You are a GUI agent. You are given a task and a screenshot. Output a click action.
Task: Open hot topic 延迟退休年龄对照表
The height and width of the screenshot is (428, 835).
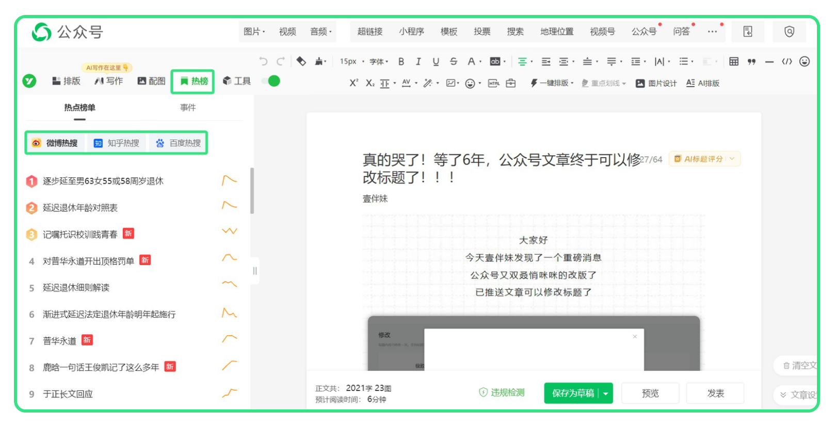click(x=80, y=208)
